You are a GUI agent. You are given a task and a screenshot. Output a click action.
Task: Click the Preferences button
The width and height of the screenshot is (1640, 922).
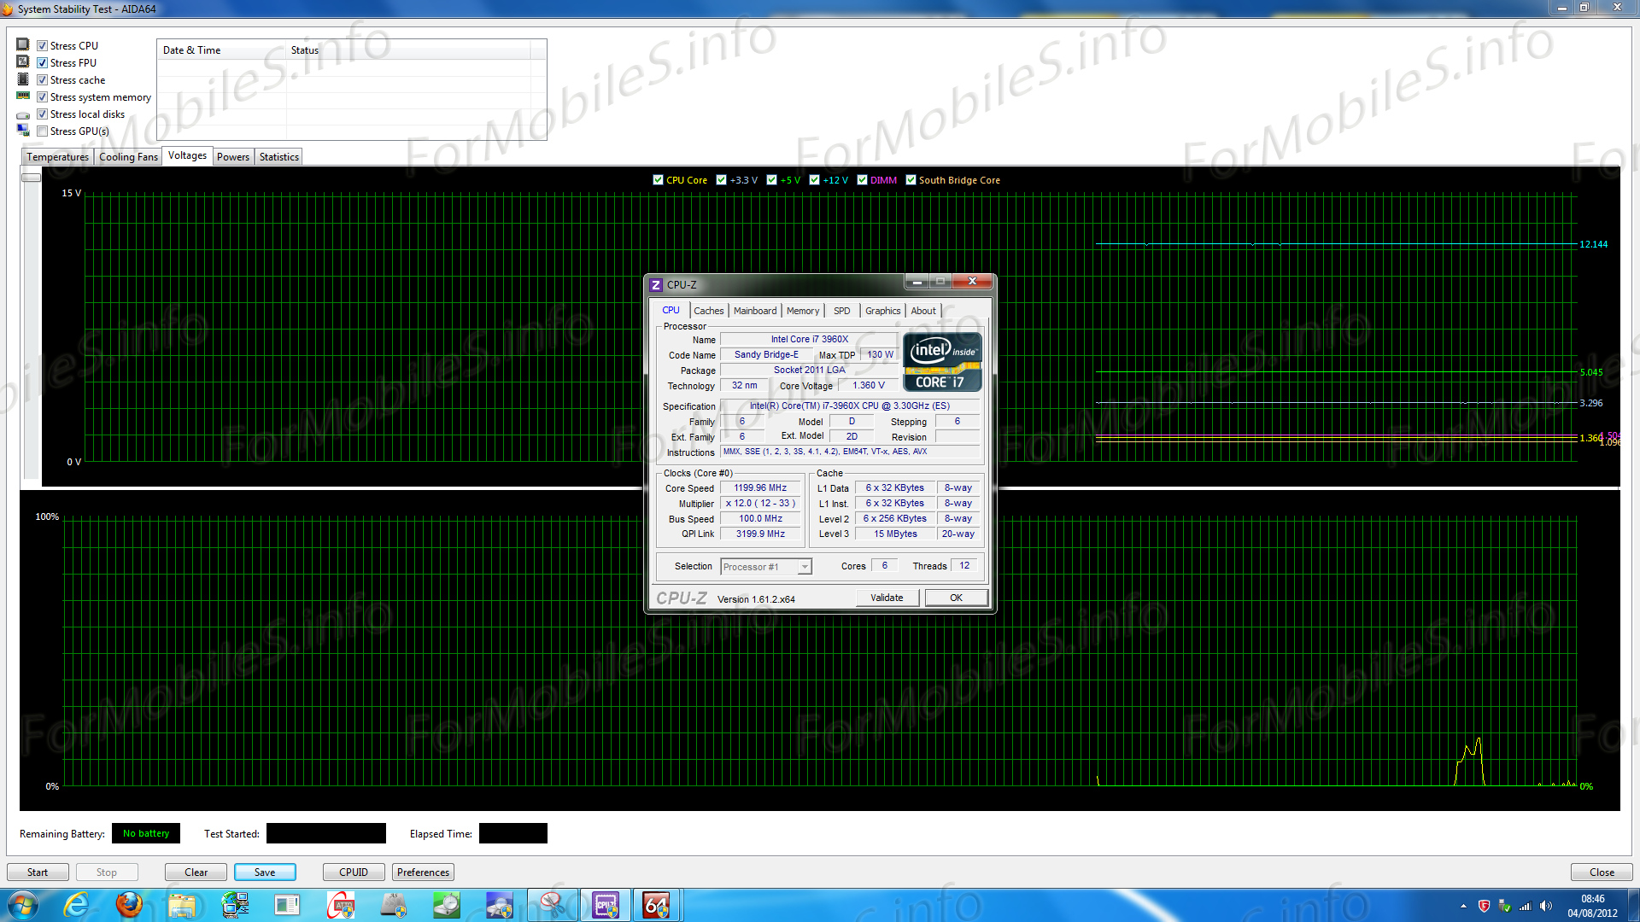(x=423, y=872)
